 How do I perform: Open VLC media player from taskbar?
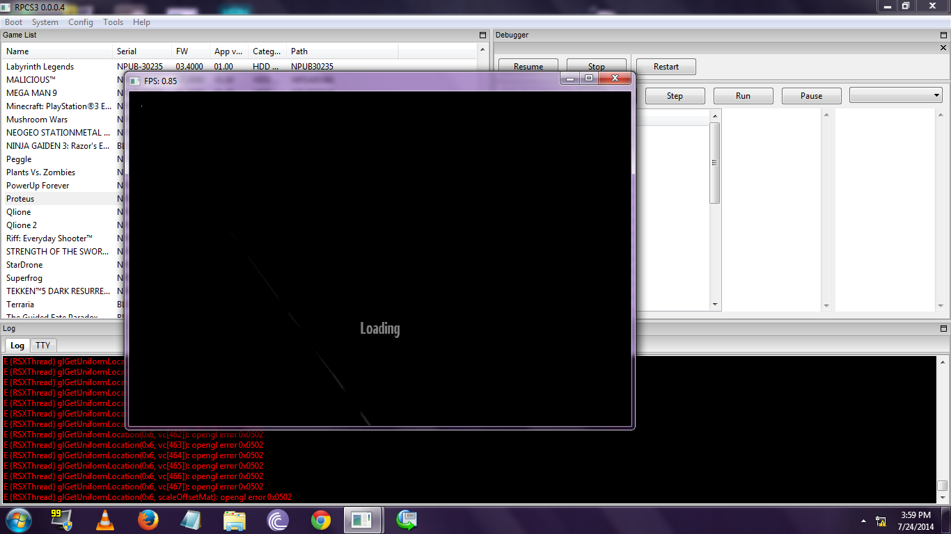(x=104, y=520)
